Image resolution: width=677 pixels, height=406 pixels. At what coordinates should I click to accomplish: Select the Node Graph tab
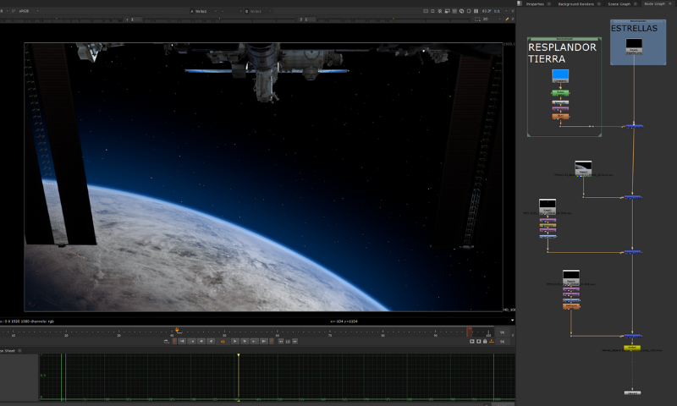tap(654, 4)
